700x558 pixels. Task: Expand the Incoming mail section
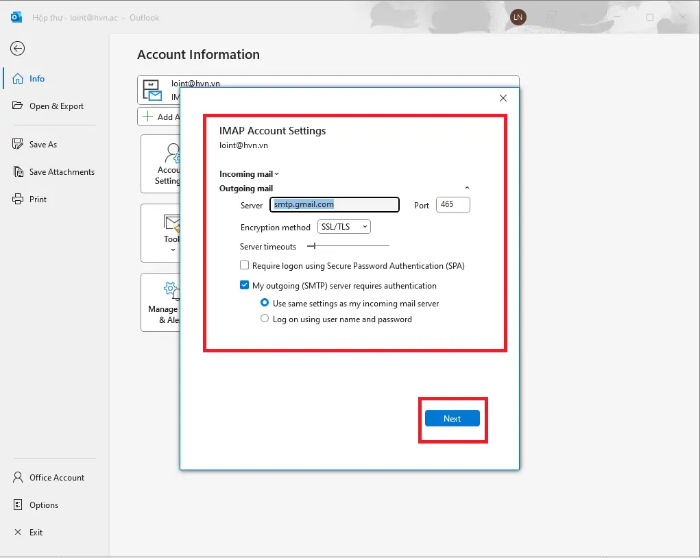coord(249,173)
